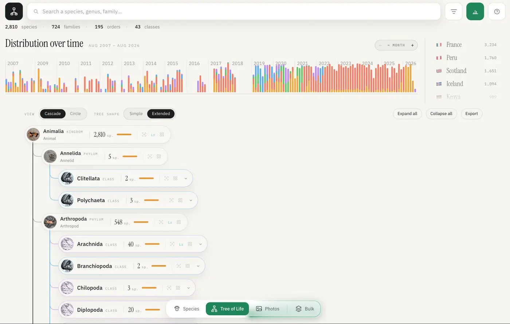Select France in the country list

pos(466,45)
